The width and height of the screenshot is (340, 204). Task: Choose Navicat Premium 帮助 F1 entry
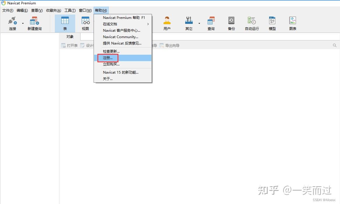123,17
